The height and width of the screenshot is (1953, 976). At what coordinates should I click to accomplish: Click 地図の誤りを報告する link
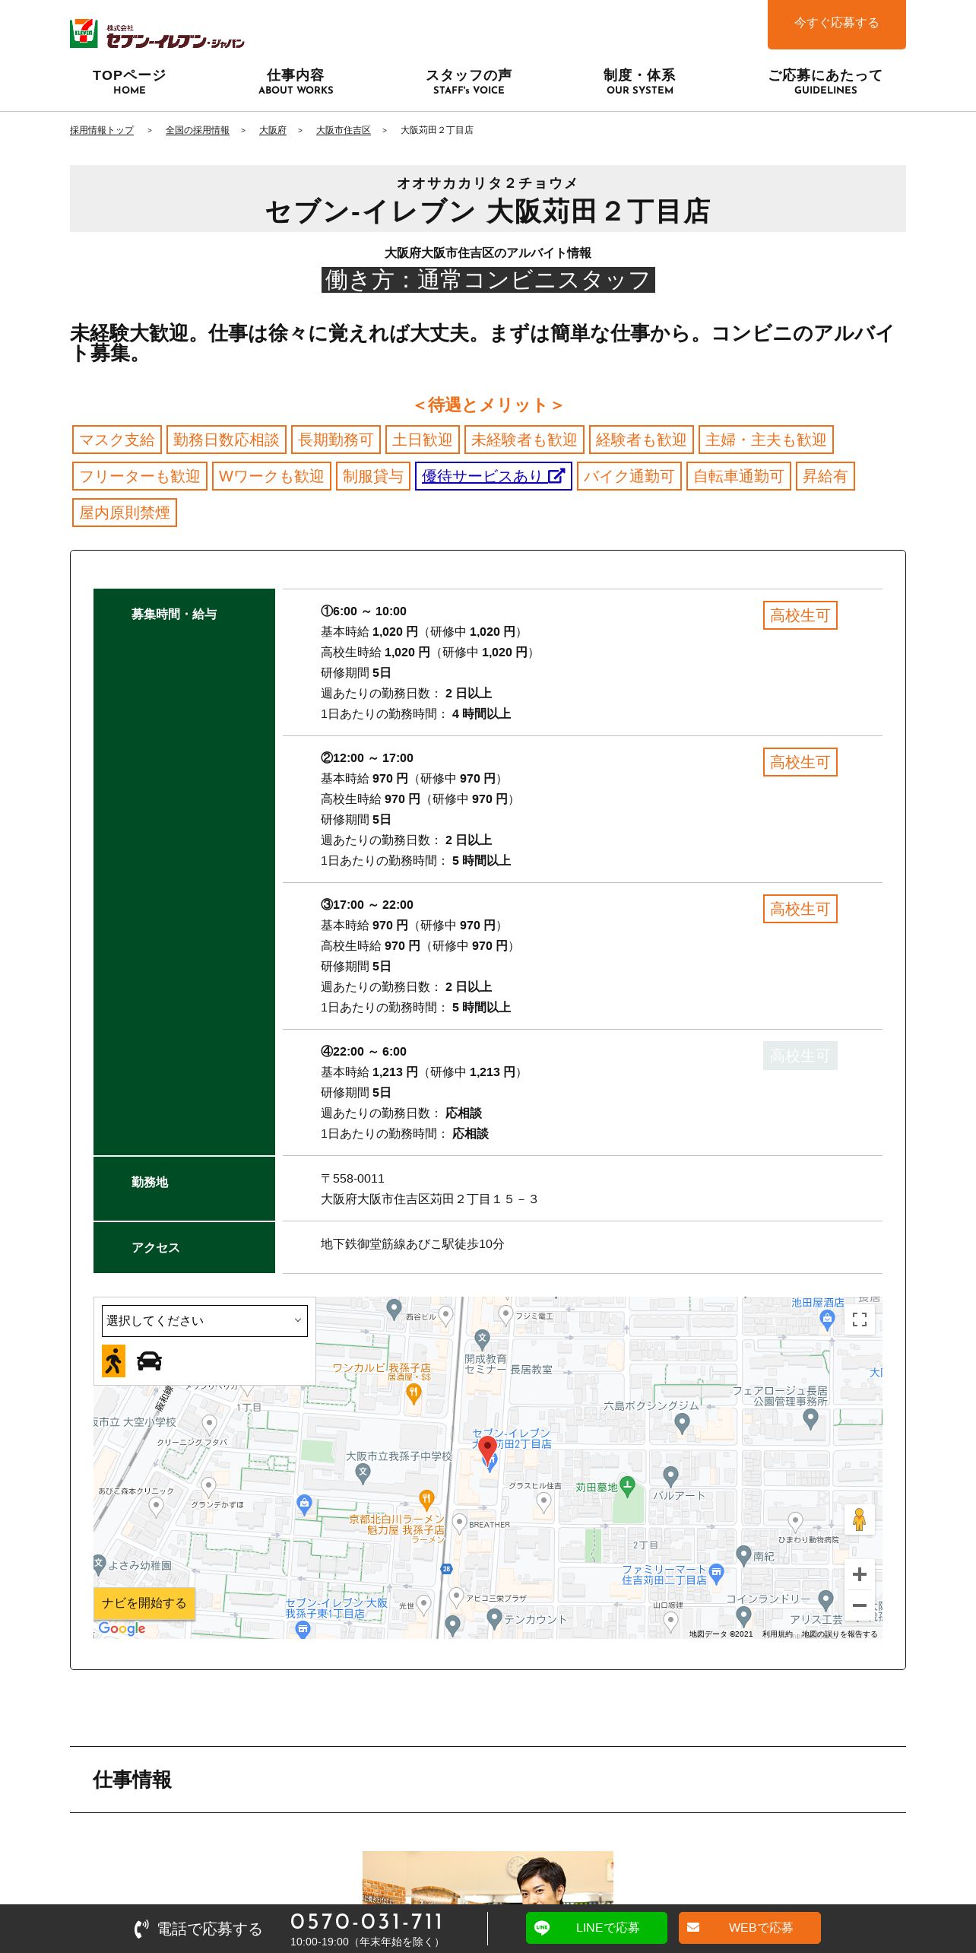pos(839,1634)
